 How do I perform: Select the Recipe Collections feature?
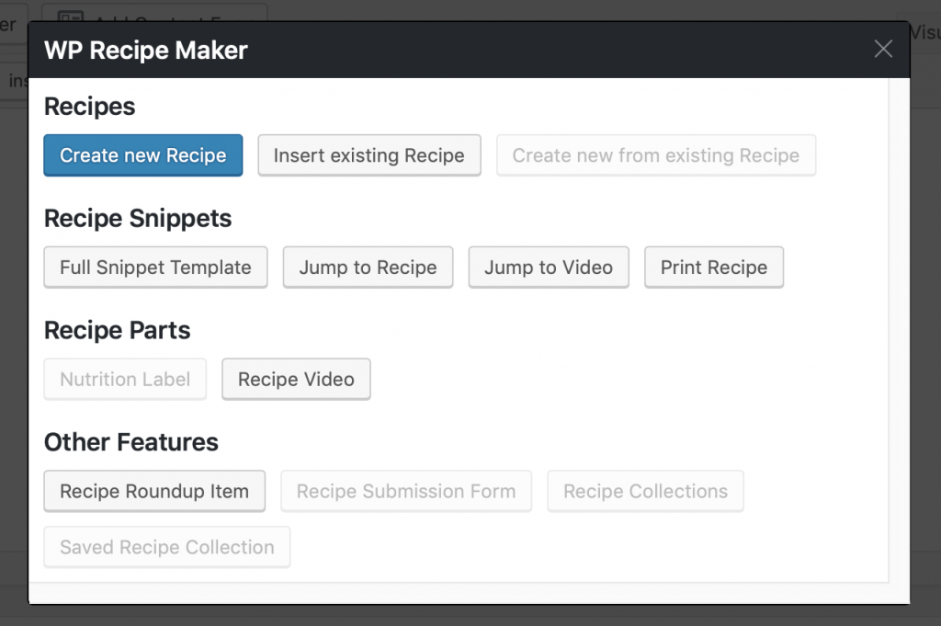point(645,491)
